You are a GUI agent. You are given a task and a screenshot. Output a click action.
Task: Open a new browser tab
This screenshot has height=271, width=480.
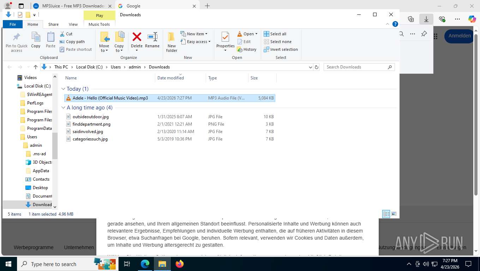click(208, 6)
